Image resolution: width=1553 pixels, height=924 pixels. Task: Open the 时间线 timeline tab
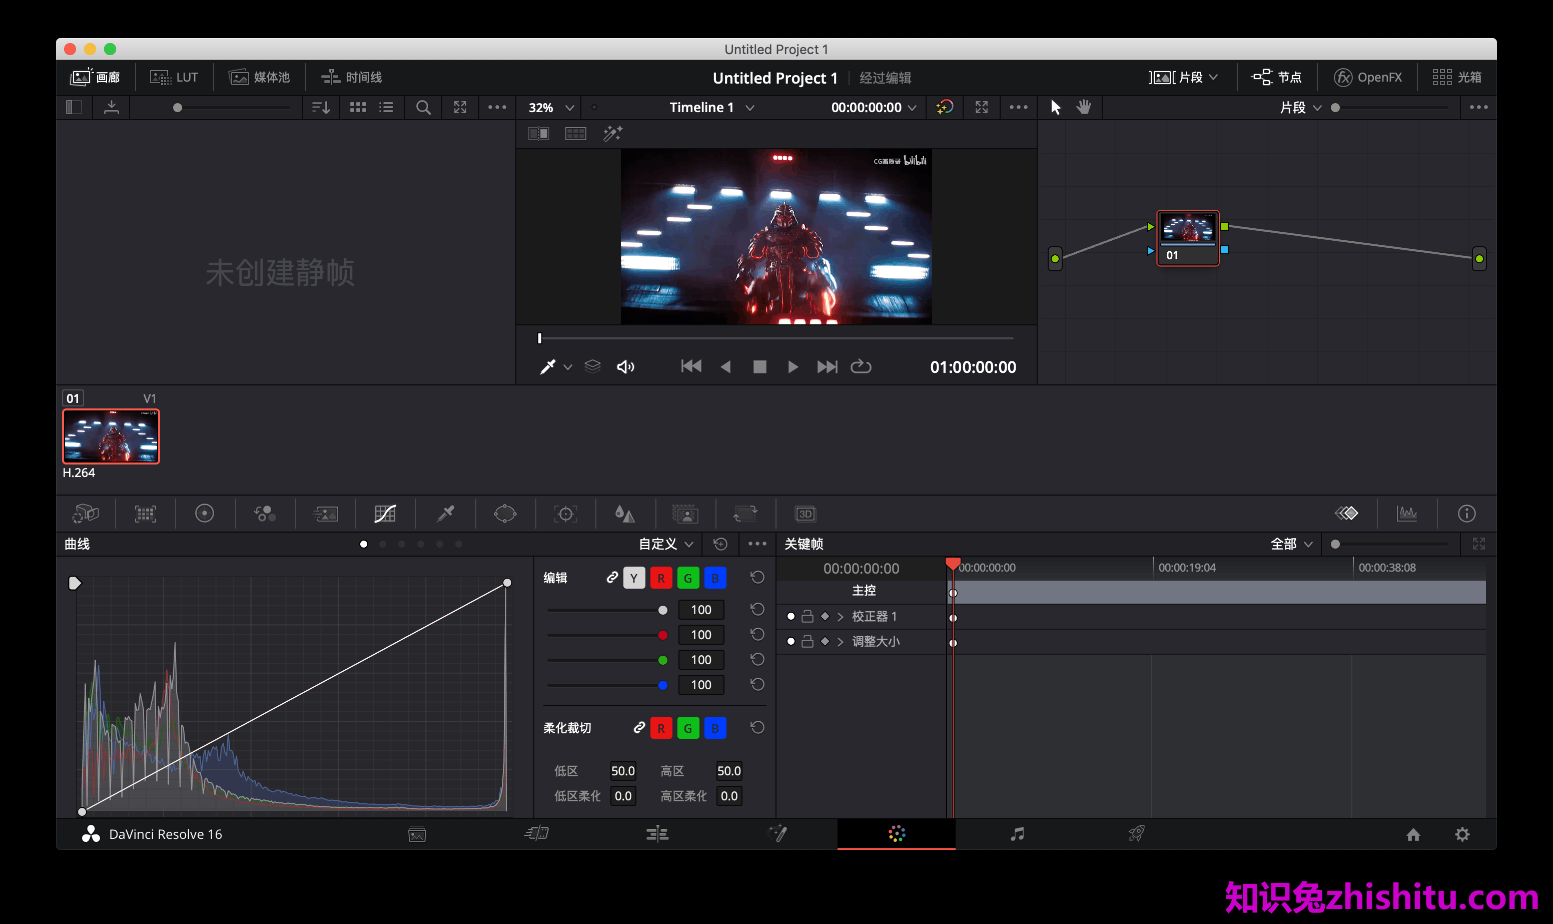(351, 77)
